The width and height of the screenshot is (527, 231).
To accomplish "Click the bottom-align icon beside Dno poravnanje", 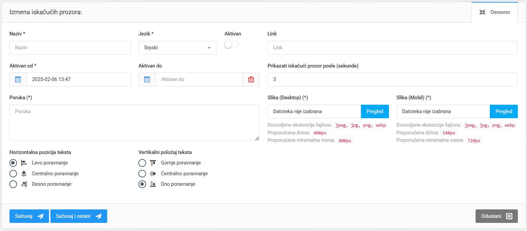I will click(x=153, y=184).
